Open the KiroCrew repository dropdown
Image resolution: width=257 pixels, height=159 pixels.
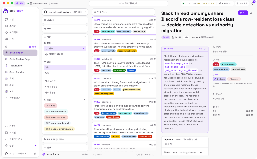(x=65, y=12)
